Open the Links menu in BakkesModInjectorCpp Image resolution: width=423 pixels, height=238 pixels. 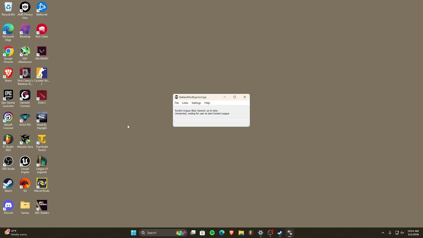(185, 103)
